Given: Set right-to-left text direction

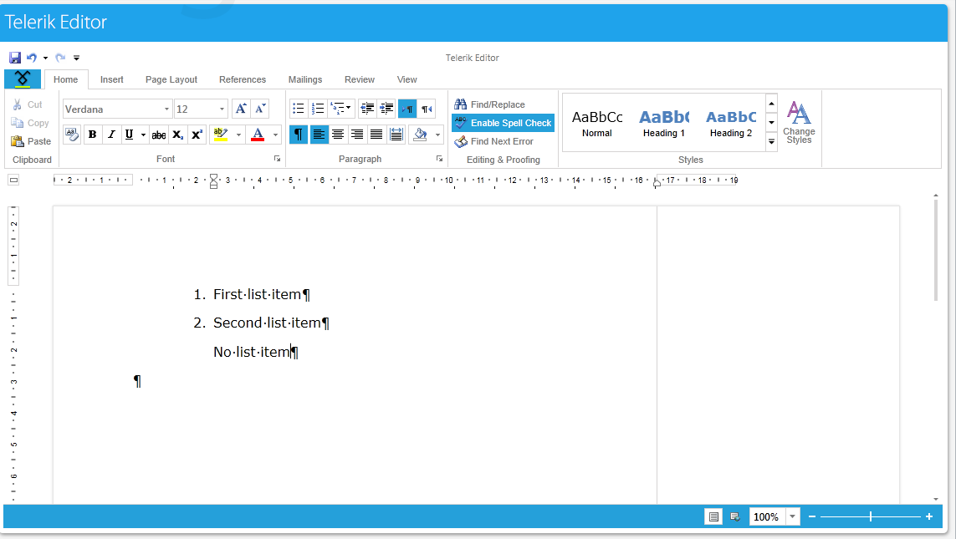Looking at the screenshot, I should 427,109.
